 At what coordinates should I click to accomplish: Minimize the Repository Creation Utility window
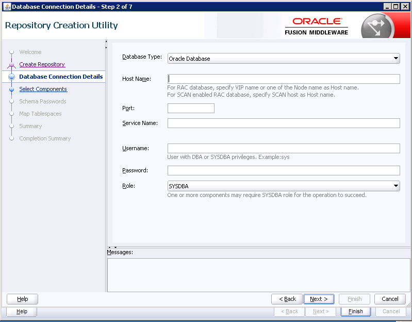pos(387,7)
